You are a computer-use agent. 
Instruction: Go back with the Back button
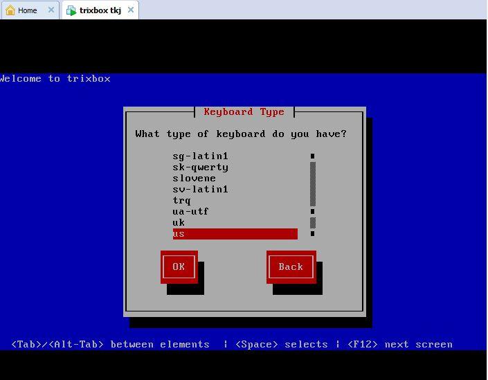tap(291, 266)
